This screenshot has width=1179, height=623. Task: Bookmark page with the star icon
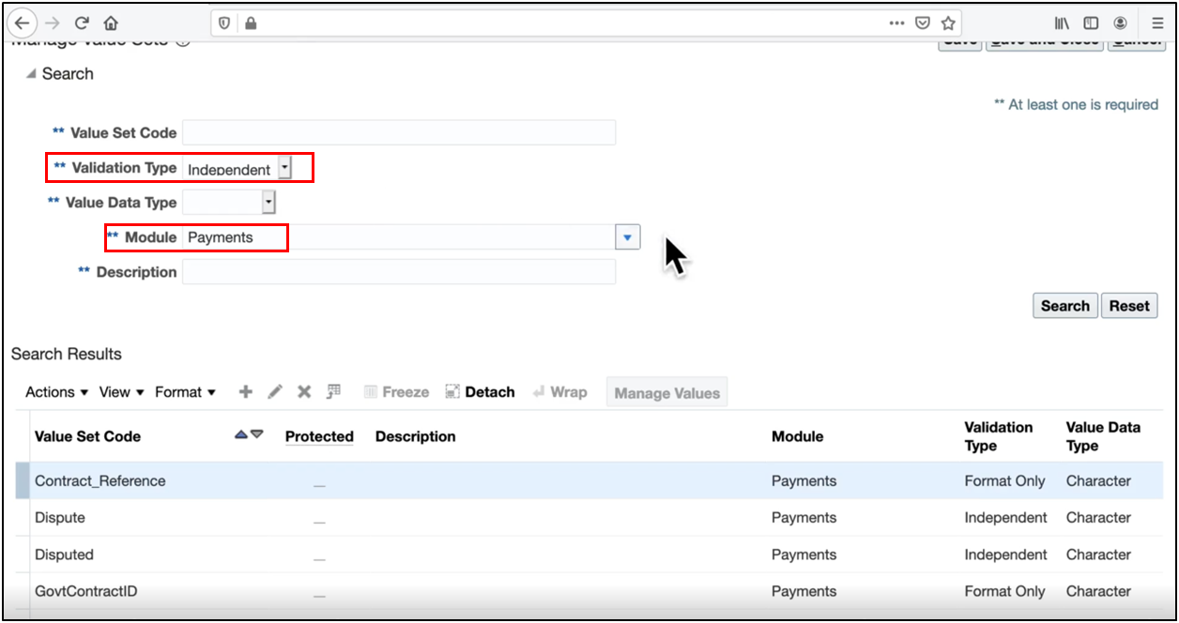[948, 23]
